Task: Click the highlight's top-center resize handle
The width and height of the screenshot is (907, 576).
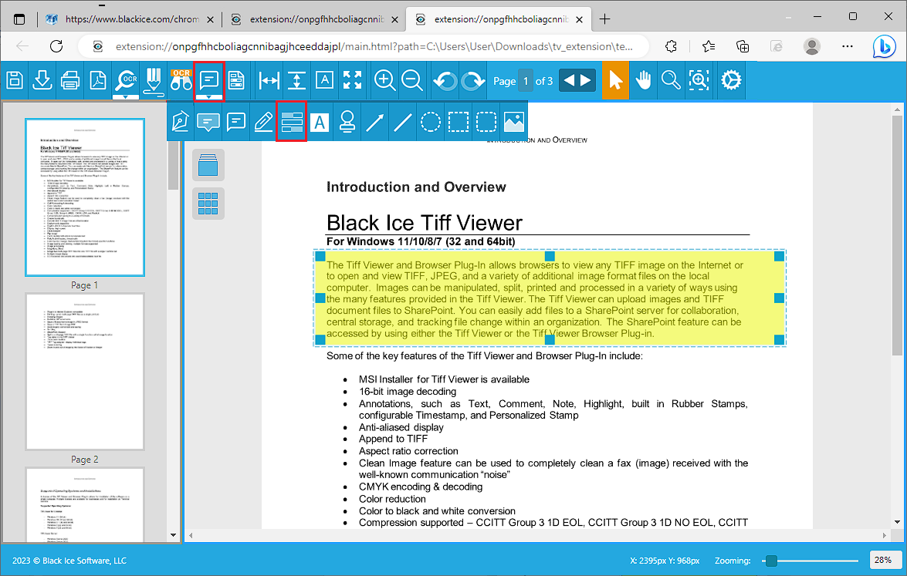Action: pyautogui.click(x=550, y=255)
